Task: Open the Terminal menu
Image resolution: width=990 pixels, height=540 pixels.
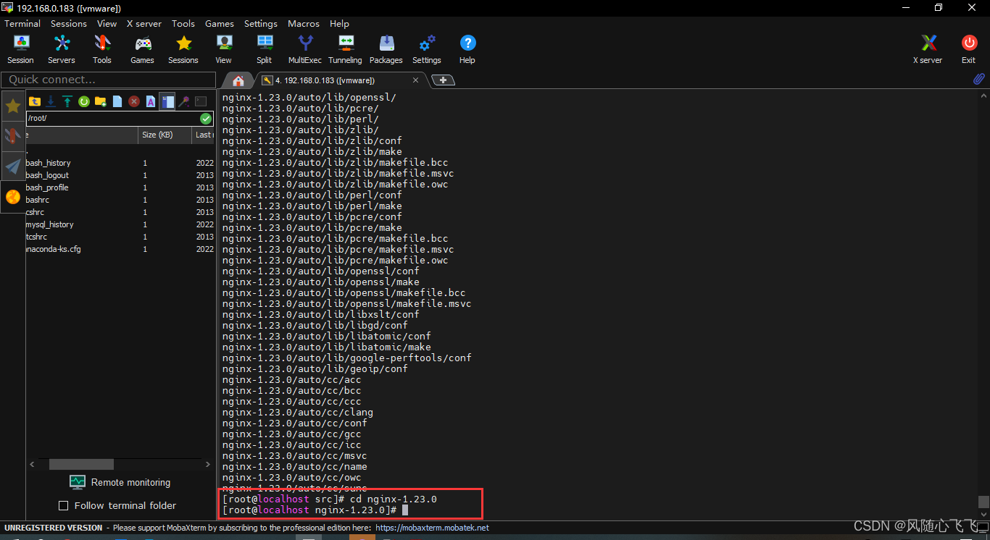Action: coord(22,23)
